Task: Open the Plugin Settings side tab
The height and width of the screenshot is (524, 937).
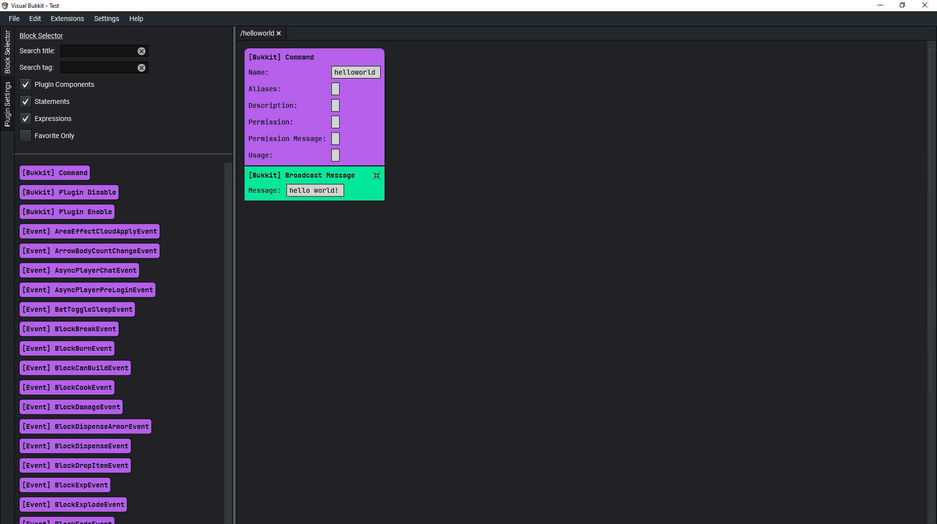Action: pos(7,104)
